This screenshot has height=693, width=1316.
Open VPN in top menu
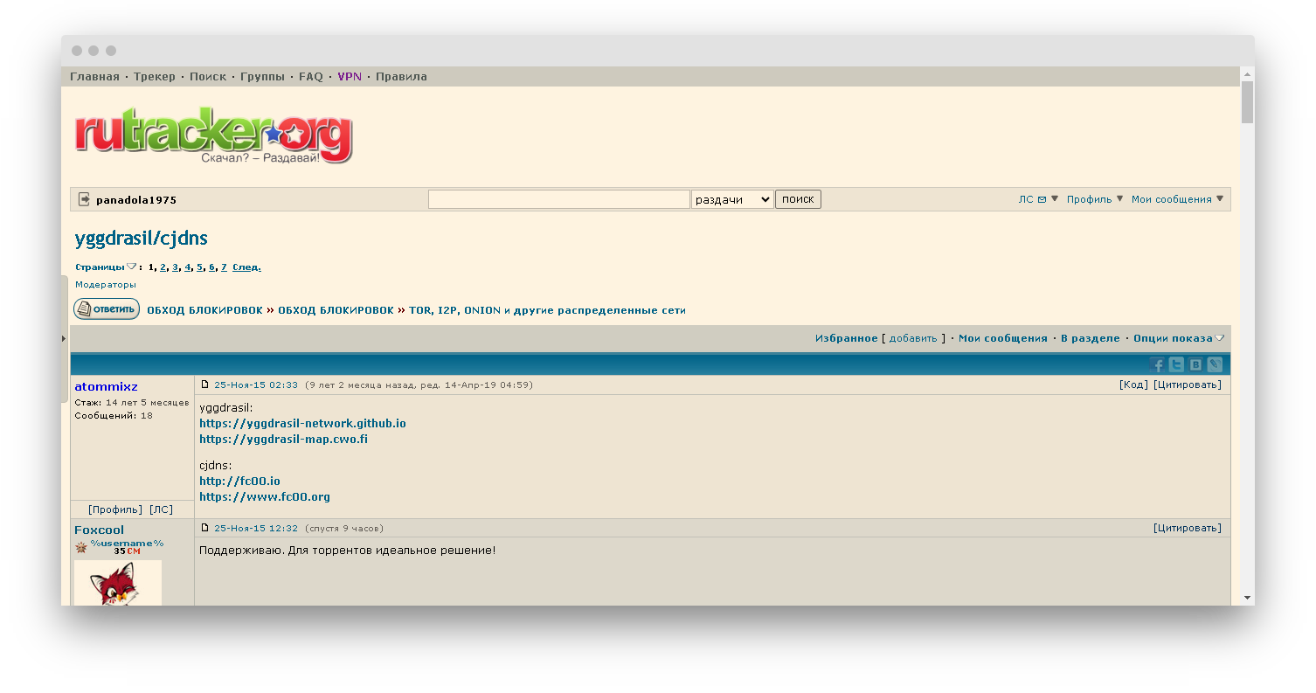[x=350, y=77]
